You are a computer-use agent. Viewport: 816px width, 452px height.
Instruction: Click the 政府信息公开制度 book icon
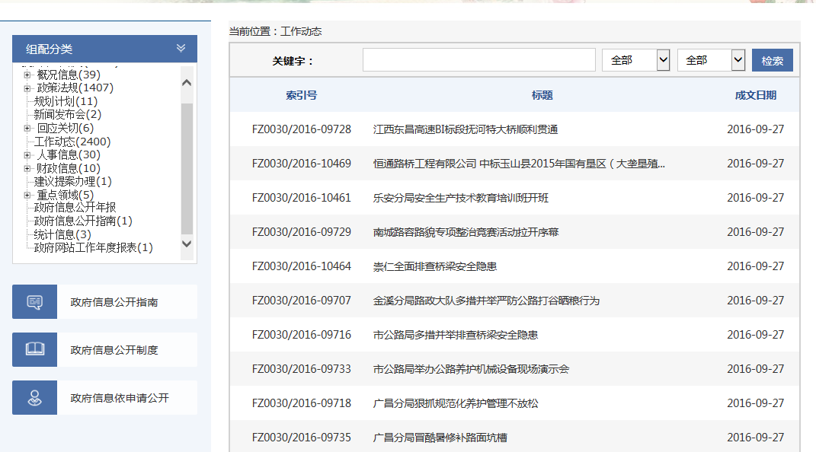(34, 349)
